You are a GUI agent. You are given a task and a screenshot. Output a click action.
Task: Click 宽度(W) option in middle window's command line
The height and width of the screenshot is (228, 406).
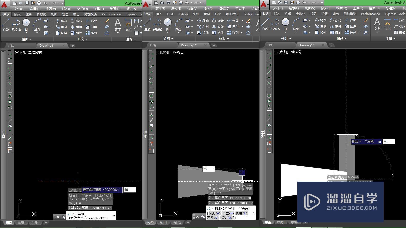tap(227, 217)
